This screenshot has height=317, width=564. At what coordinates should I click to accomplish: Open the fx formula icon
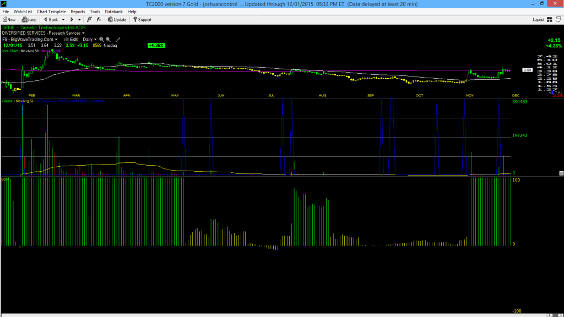(x=99, y=20)
